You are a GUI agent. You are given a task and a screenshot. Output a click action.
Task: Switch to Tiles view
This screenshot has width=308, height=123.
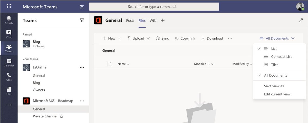point(279,65)
